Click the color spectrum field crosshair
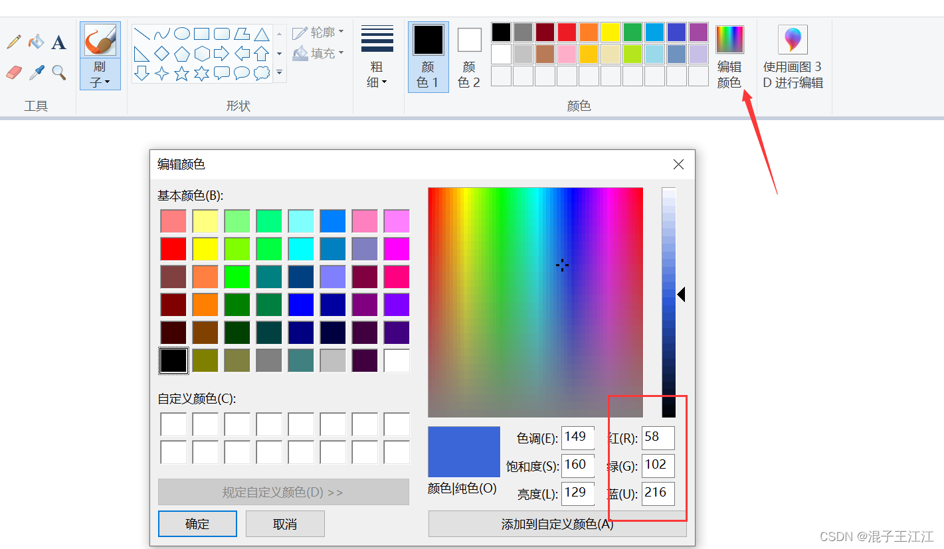This screenshot has height=549, width=944. point(562,265)
